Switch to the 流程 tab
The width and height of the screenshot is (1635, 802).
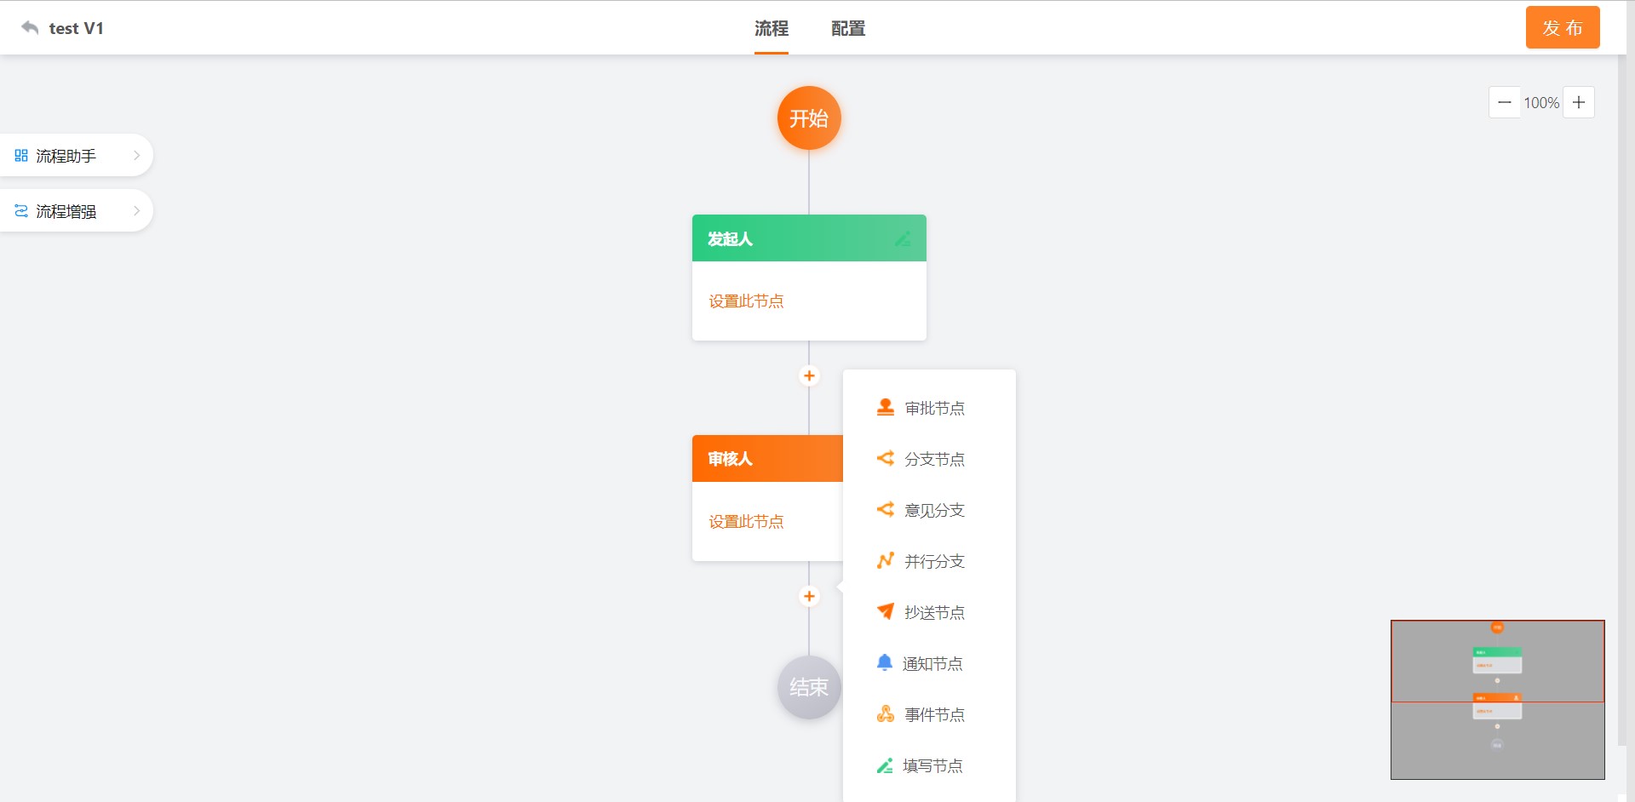(771, 28)
